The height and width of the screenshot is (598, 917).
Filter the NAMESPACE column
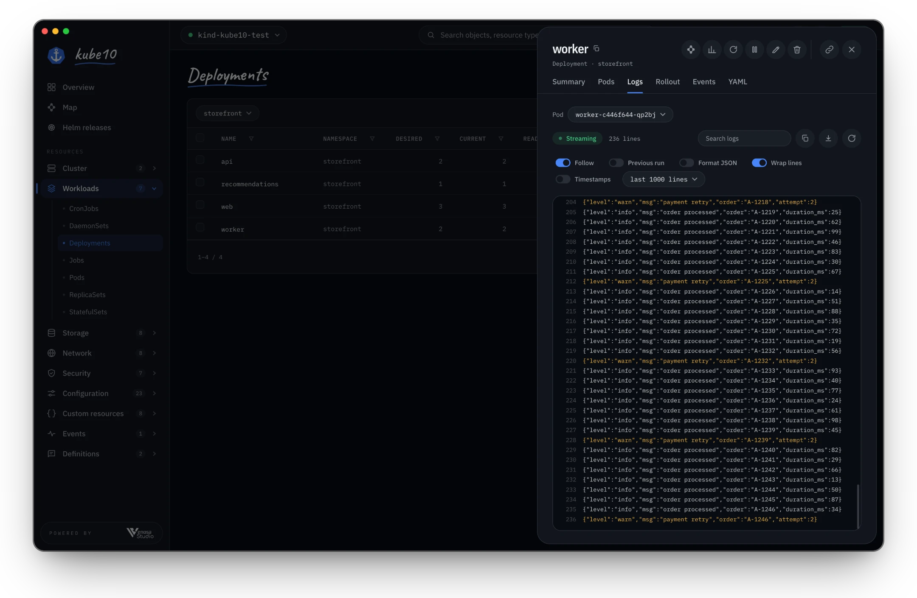click(372, 139)
